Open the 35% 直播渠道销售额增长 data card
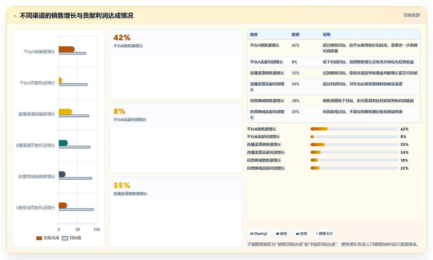The image size is (433, 260). tap(176, 212)
